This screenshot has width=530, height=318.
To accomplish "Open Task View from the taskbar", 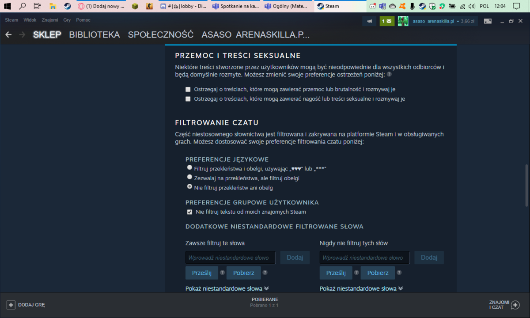I will tap(37, 6).
